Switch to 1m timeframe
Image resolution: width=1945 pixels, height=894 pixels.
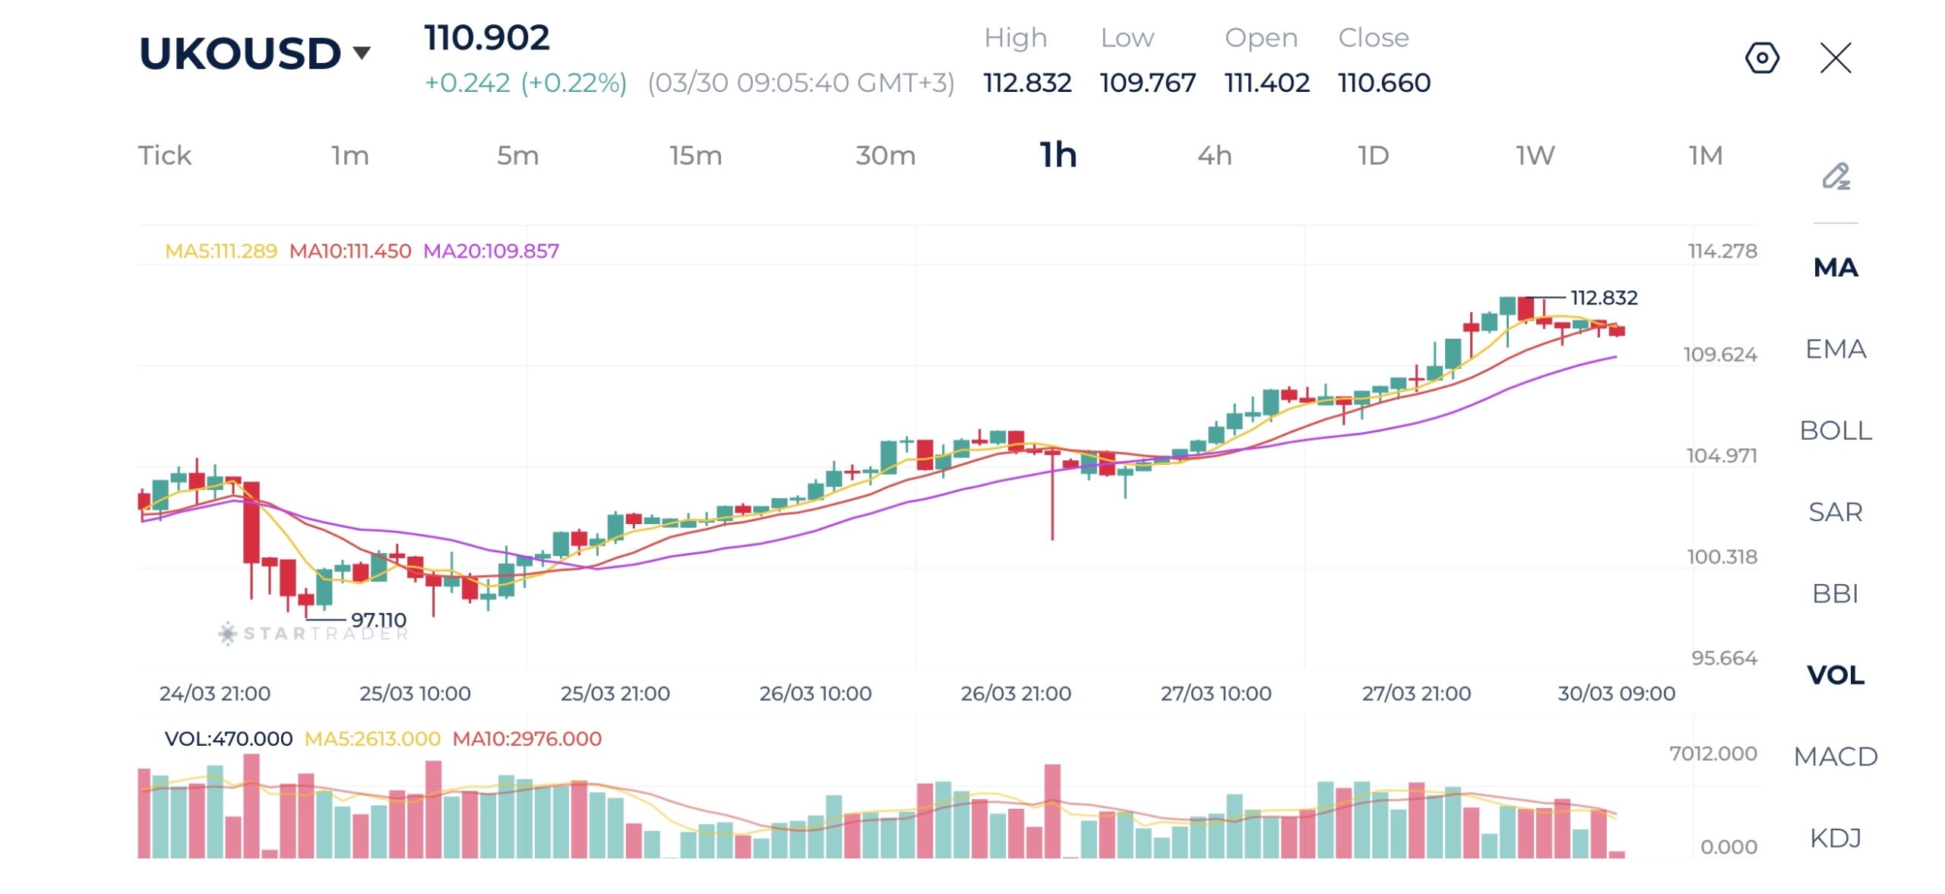click(x=349, y=156)
